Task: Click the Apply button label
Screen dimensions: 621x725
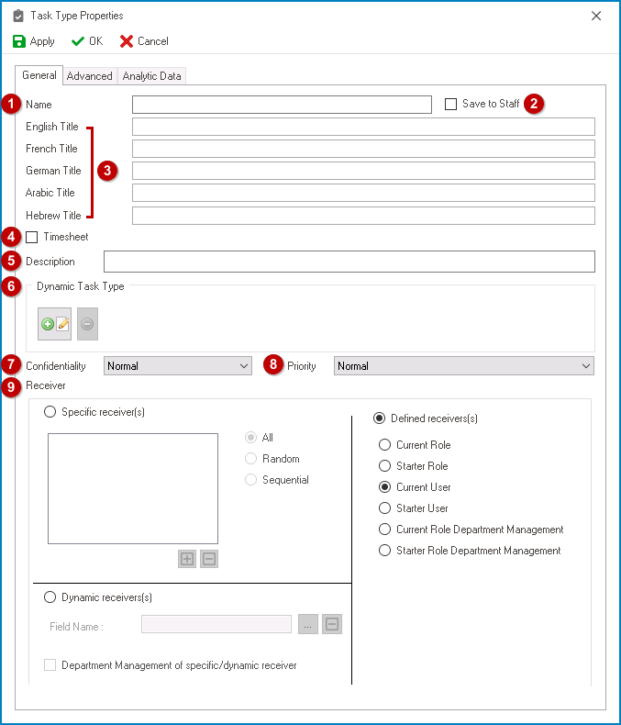Action: [x=42, y=41]
